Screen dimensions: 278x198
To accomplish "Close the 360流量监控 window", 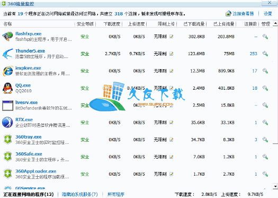I will (x=270, y=3).
